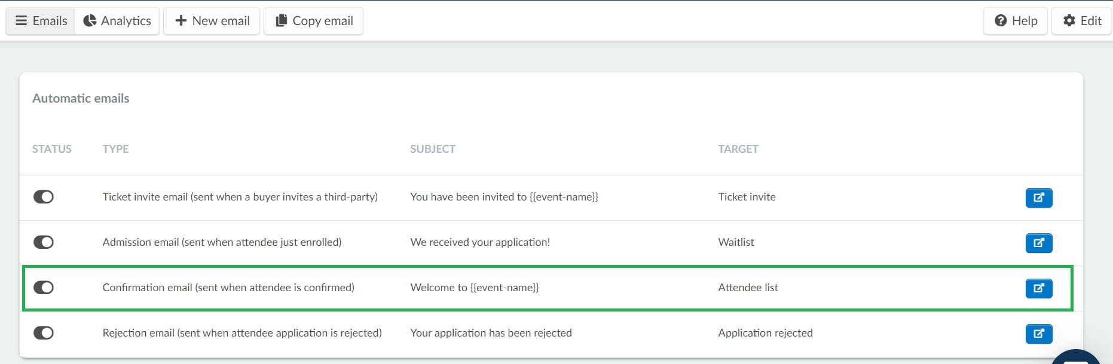The height and width of the screenshot is (364, 1113).
Task: Click the 'Ticket invite' target cell
Action: coord(747,197)
